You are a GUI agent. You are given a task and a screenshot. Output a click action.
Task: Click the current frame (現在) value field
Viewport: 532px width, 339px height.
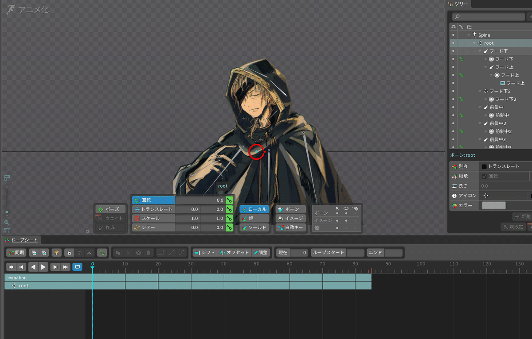coord(299,253)
